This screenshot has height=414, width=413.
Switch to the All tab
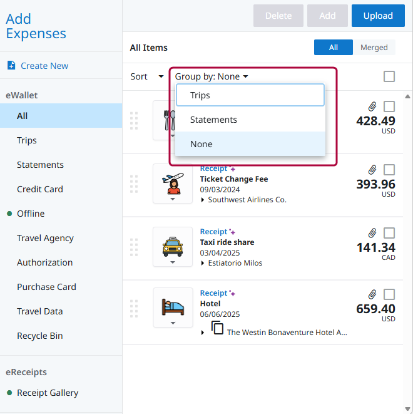point(334,48)
